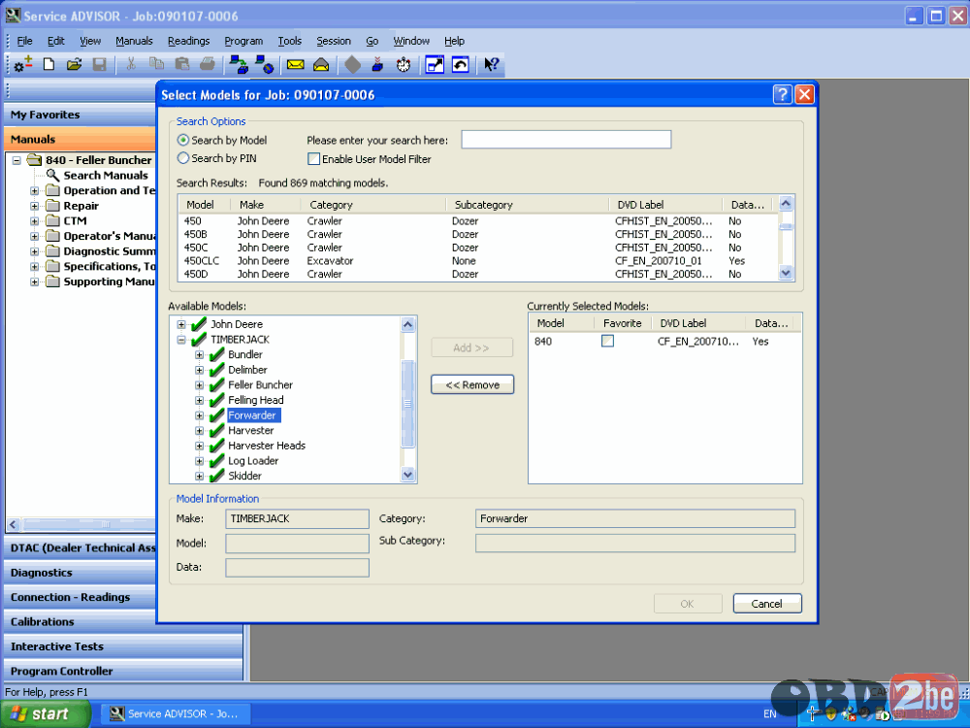970x728 pixels.
Task: Click the Search Manuals magnifier icon
Action: coord(53,175)
